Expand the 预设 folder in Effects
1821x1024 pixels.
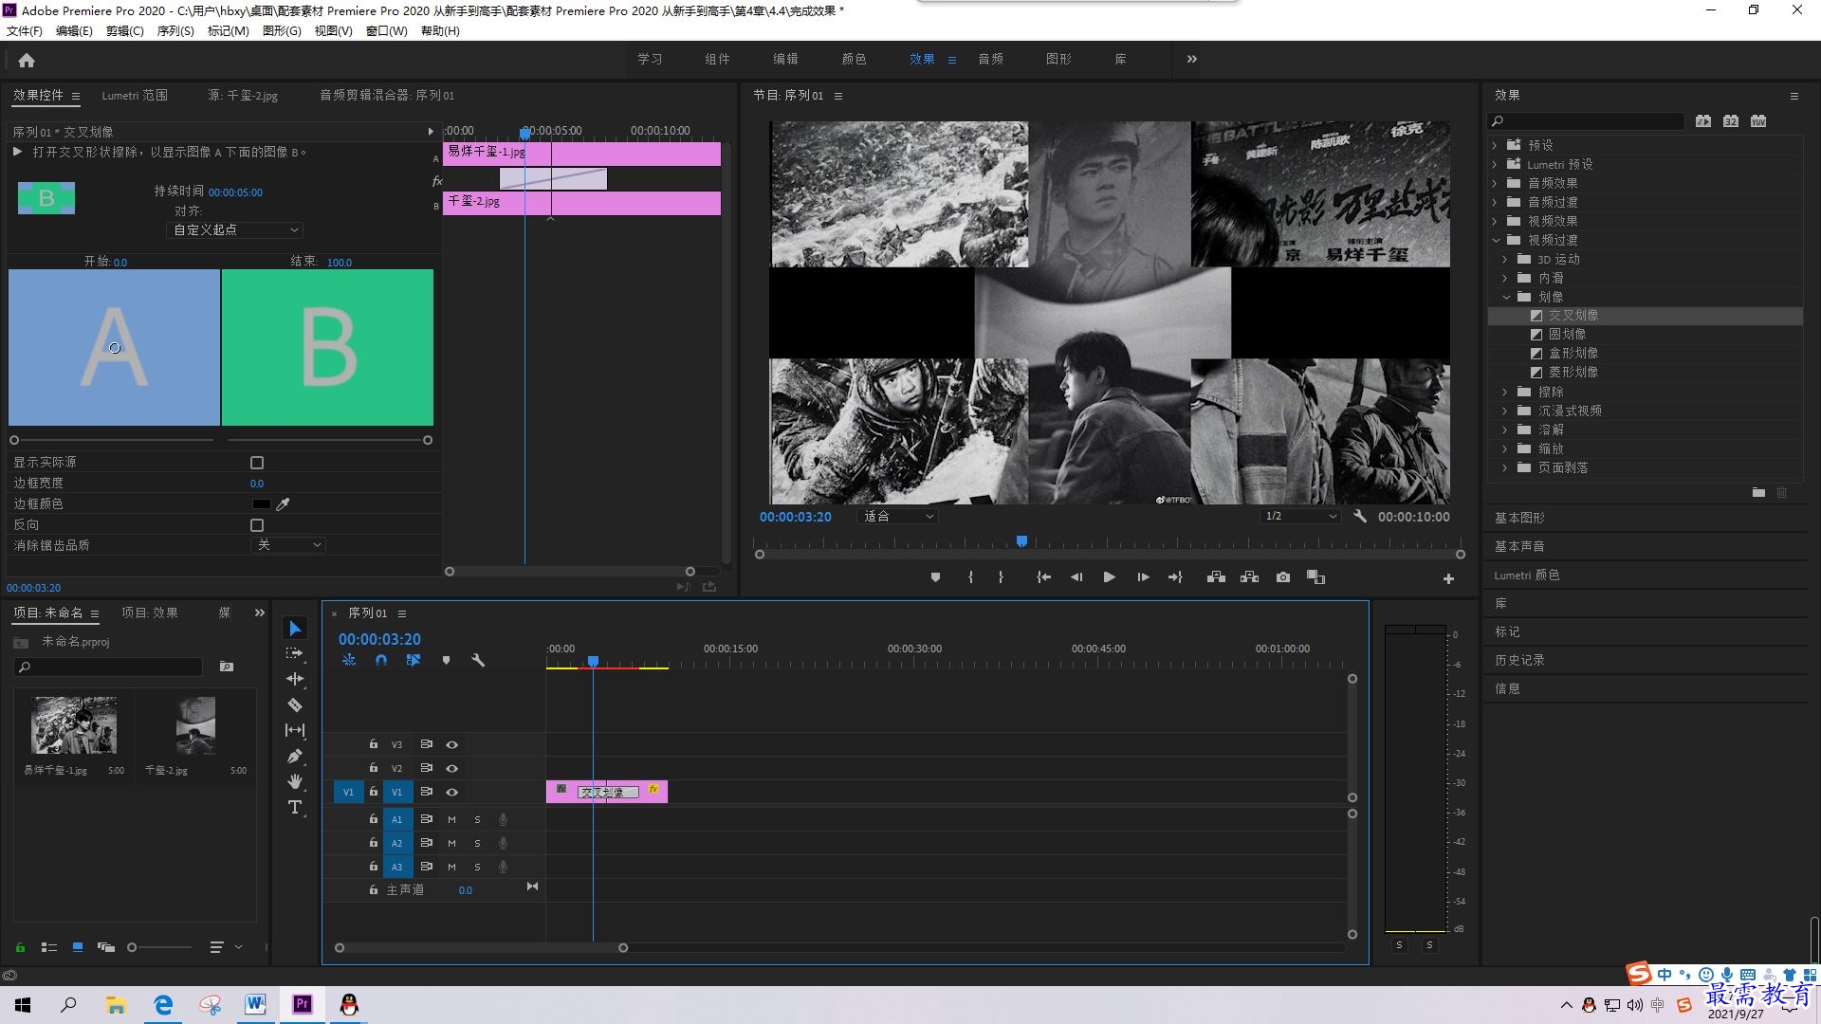pos(1495,146)
